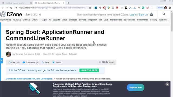The height and width of the screenshot is (97, 173).
Task: Go to the DevOps zone
Action: click(82, 20)
